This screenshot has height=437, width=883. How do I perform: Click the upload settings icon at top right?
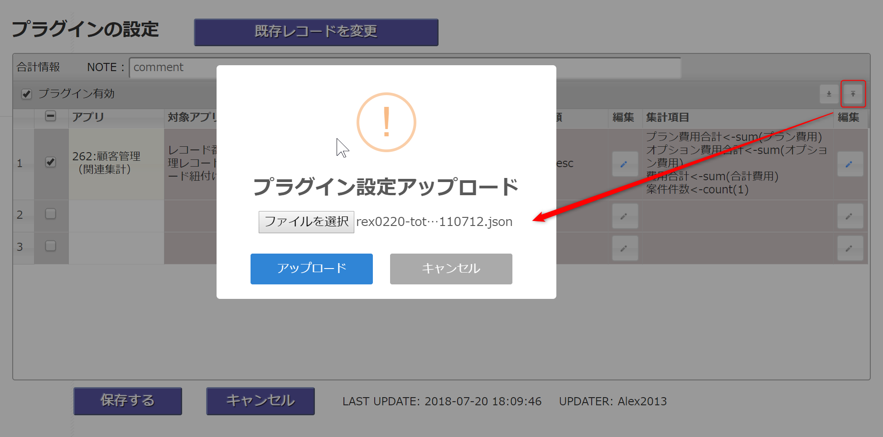click(x=853, y=94)
